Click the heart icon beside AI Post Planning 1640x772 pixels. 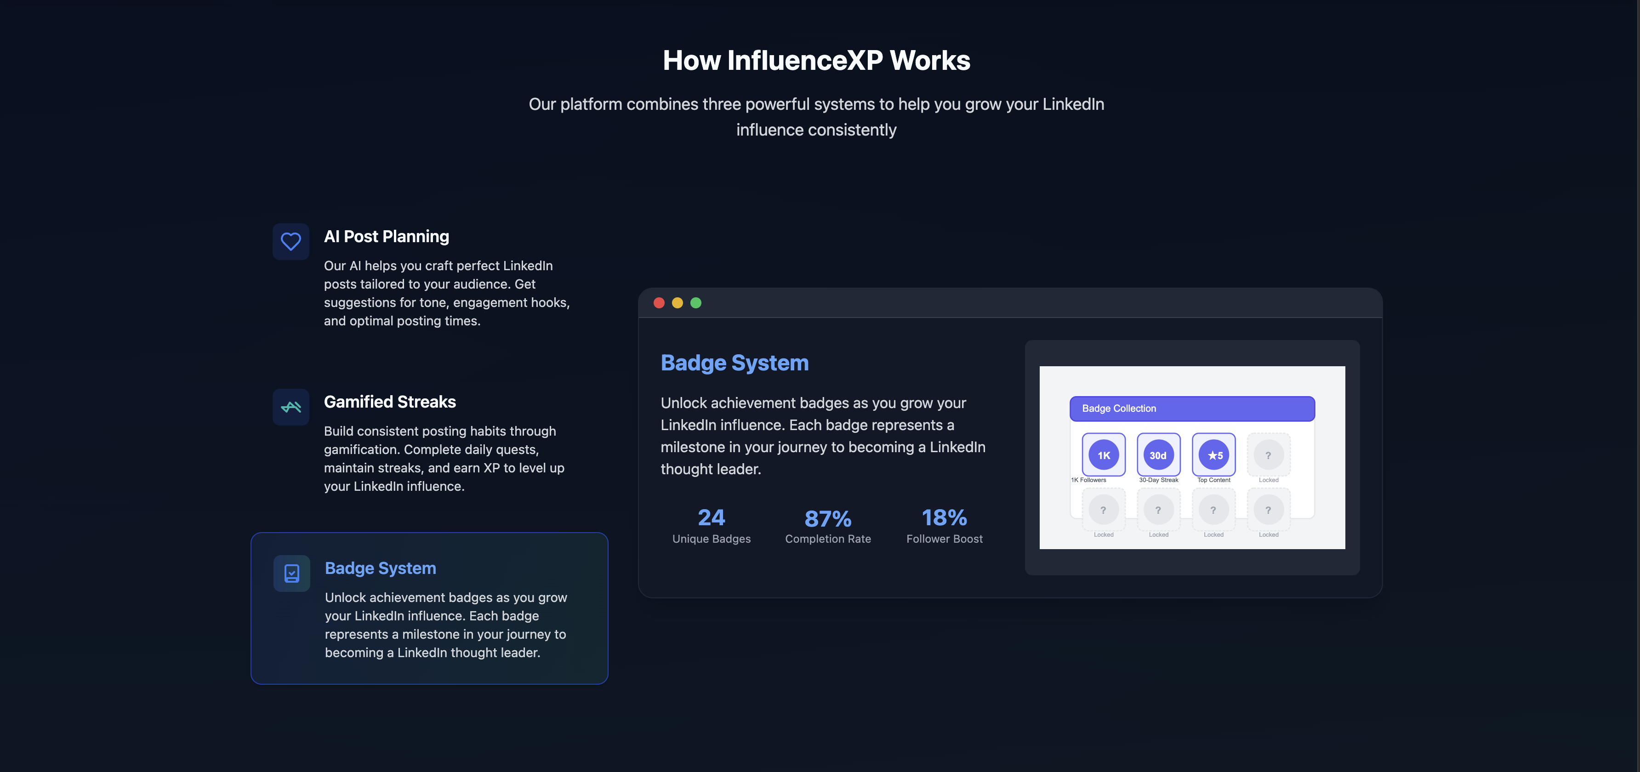[291, 241]
